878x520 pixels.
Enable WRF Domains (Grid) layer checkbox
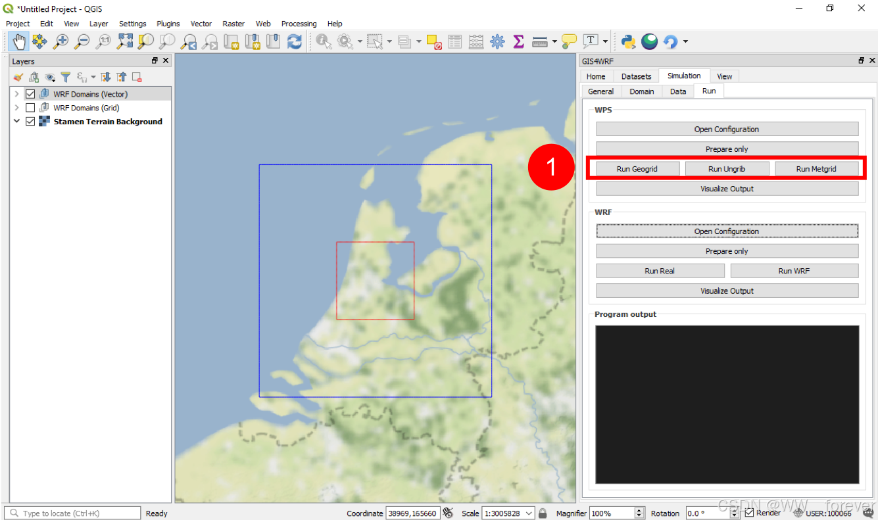(x=30, y=108)
